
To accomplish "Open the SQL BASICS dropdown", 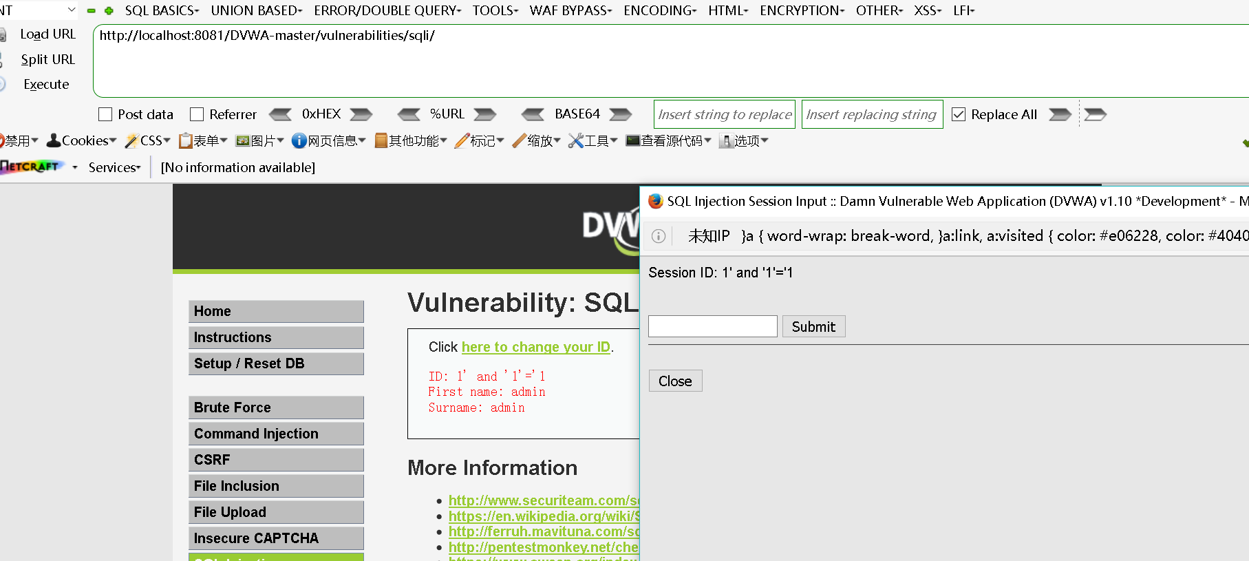I will [162, 10].
